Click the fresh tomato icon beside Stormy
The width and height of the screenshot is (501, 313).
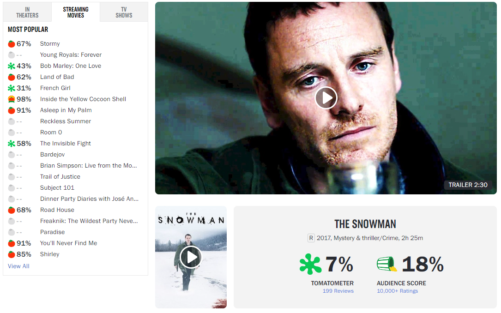(12, 44)
